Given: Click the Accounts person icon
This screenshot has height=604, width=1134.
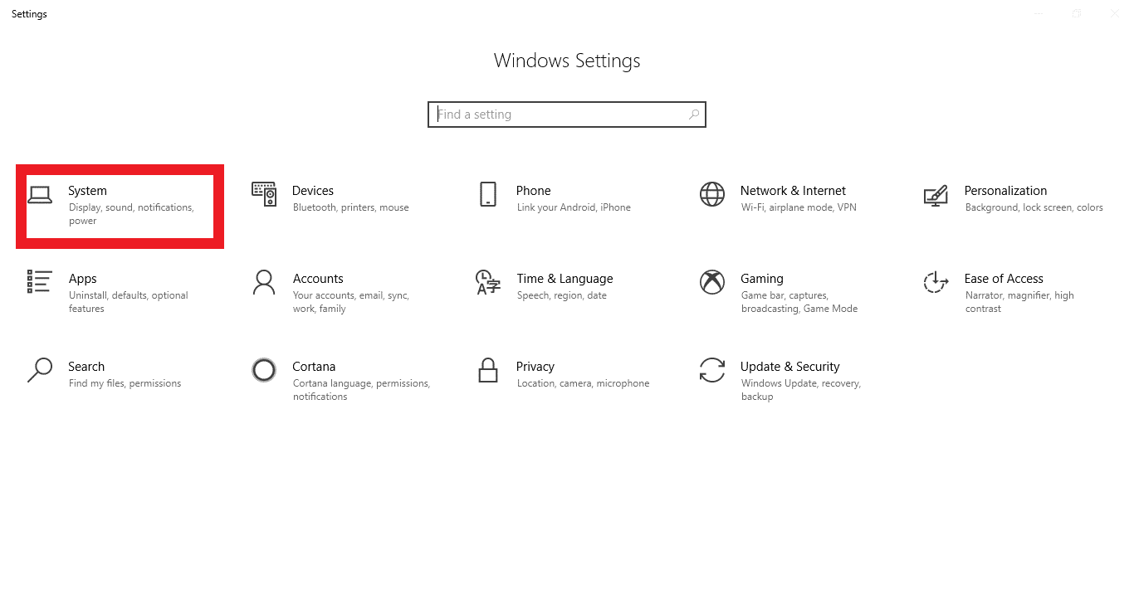Looking at the screenshot, I should [264, 282].
